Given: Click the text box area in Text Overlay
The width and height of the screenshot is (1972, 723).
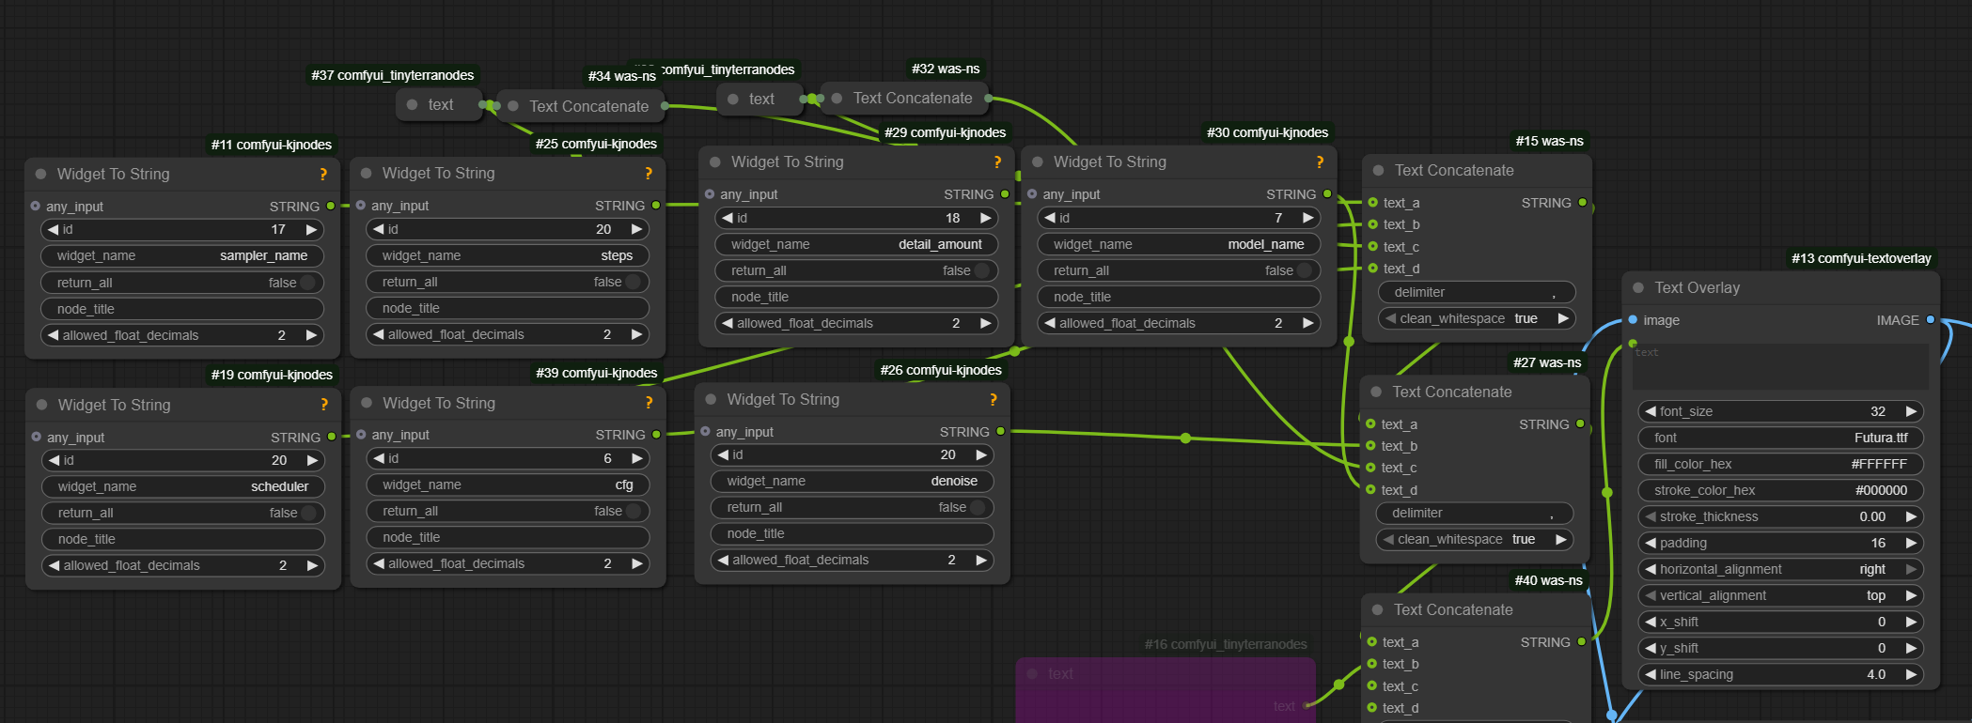Looking at the screenshot, I should [x=1780, y=365].
